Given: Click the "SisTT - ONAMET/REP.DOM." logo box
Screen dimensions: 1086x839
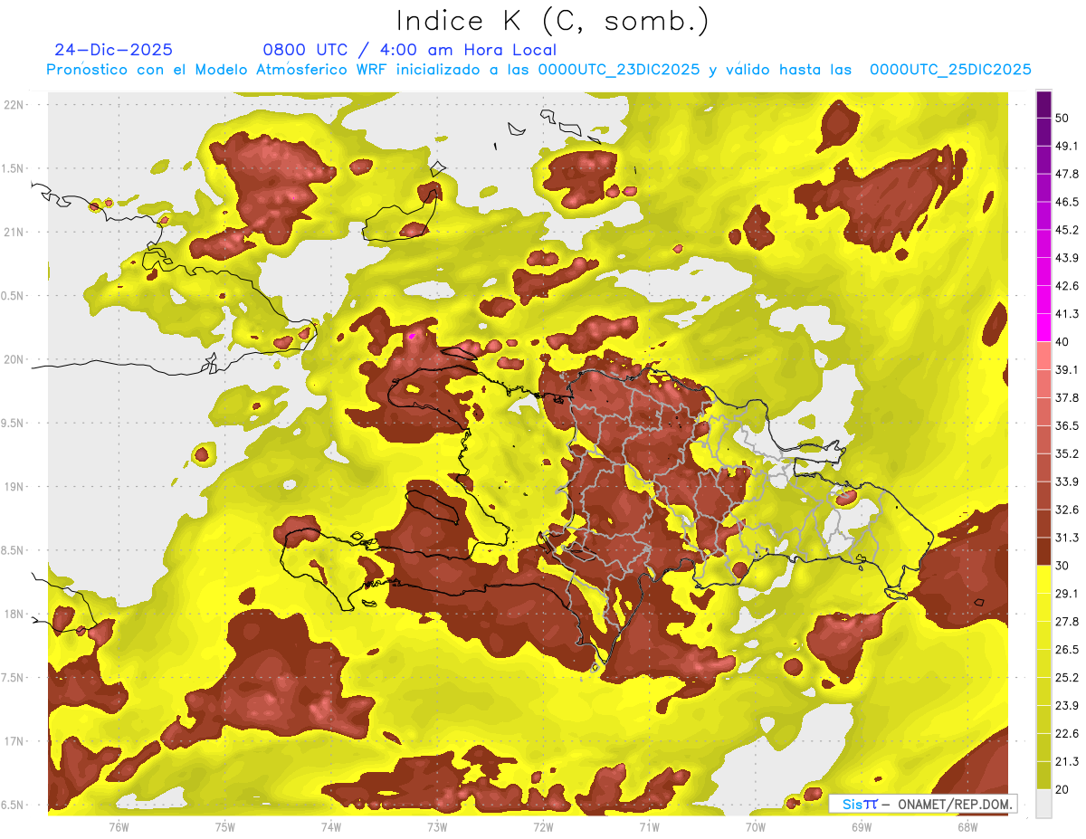Looking at the screenshot, I should pyautogui.click(x=922, y=804).
